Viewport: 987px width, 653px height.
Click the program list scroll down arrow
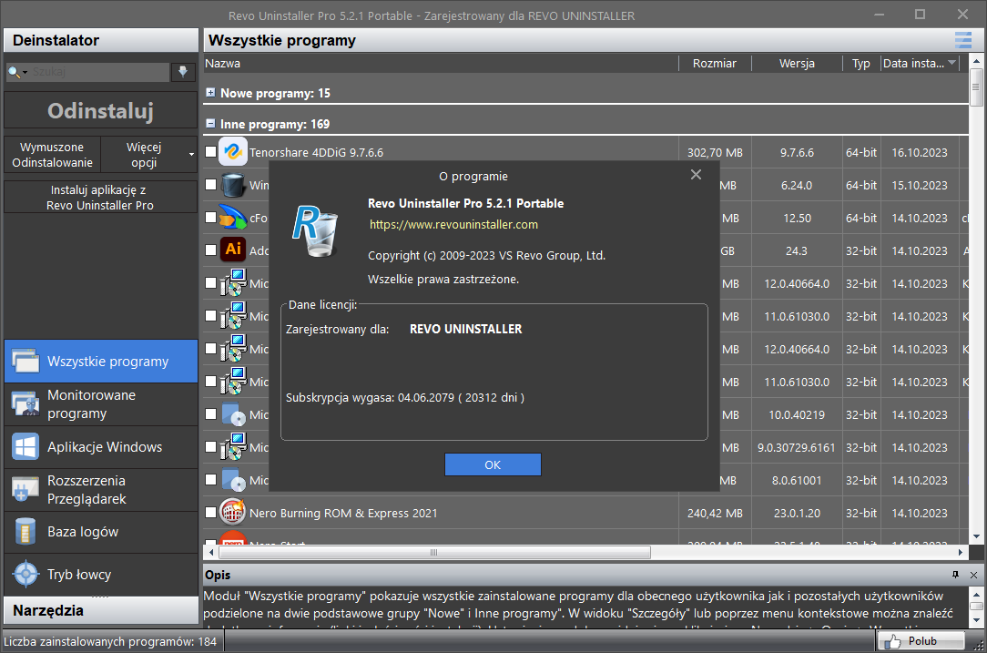[976, 536]
